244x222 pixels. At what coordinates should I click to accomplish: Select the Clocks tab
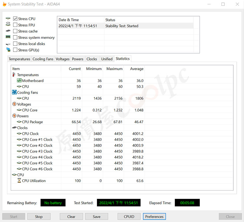tap(92, 59)
